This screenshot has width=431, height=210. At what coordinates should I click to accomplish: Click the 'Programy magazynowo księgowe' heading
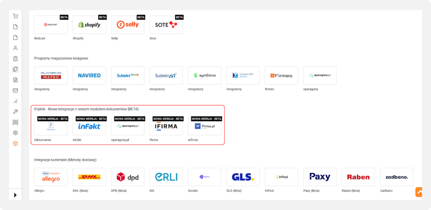coord(61,58)
